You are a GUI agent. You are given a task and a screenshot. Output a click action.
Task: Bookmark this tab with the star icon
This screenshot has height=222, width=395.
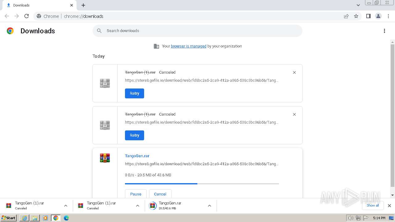pos(356,16)
